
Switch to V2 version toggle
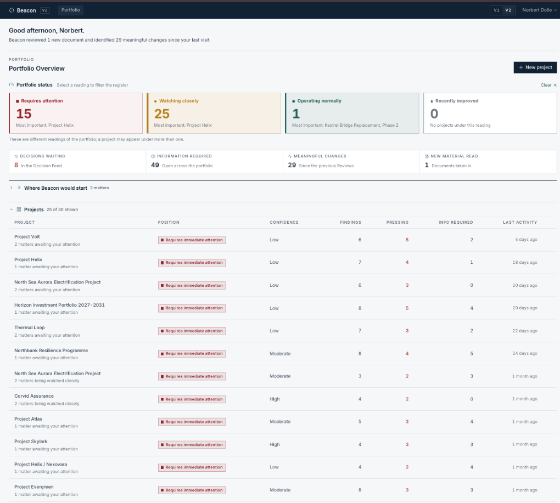(508, 10)
